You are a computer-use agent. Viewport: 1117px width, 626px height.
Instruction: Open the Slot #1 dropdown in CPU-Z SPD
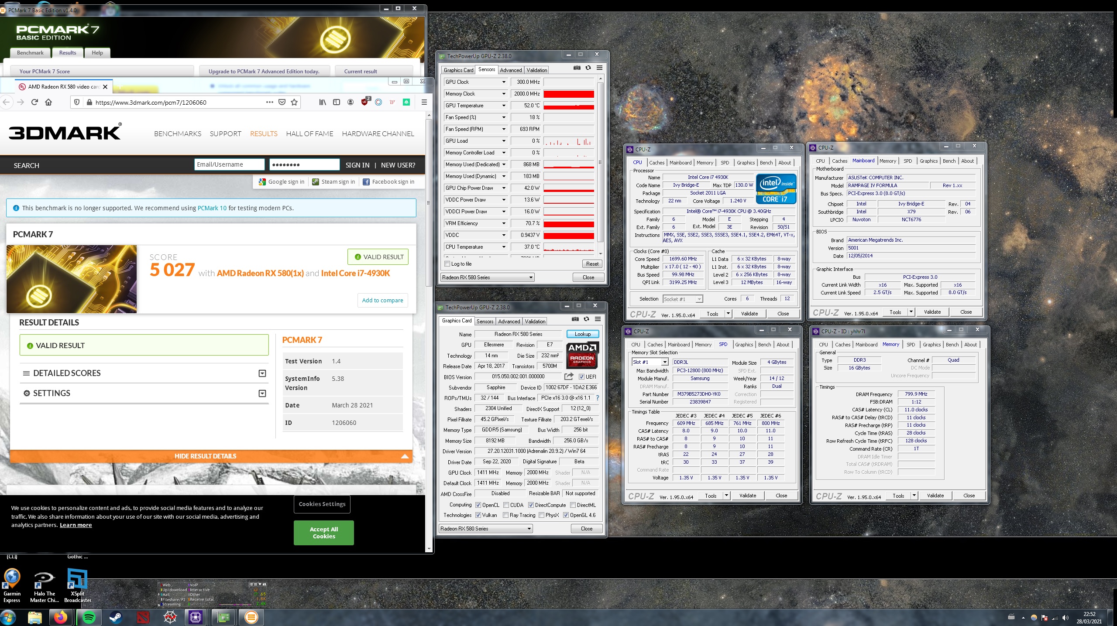click(x=650, y=362)
